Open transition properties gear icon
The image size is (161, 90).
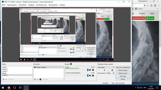[112, 70]
